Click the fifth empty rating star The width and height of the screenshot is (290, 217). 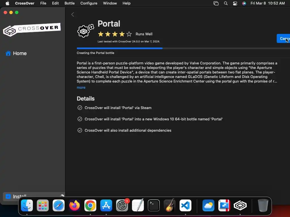click(129, 34)
